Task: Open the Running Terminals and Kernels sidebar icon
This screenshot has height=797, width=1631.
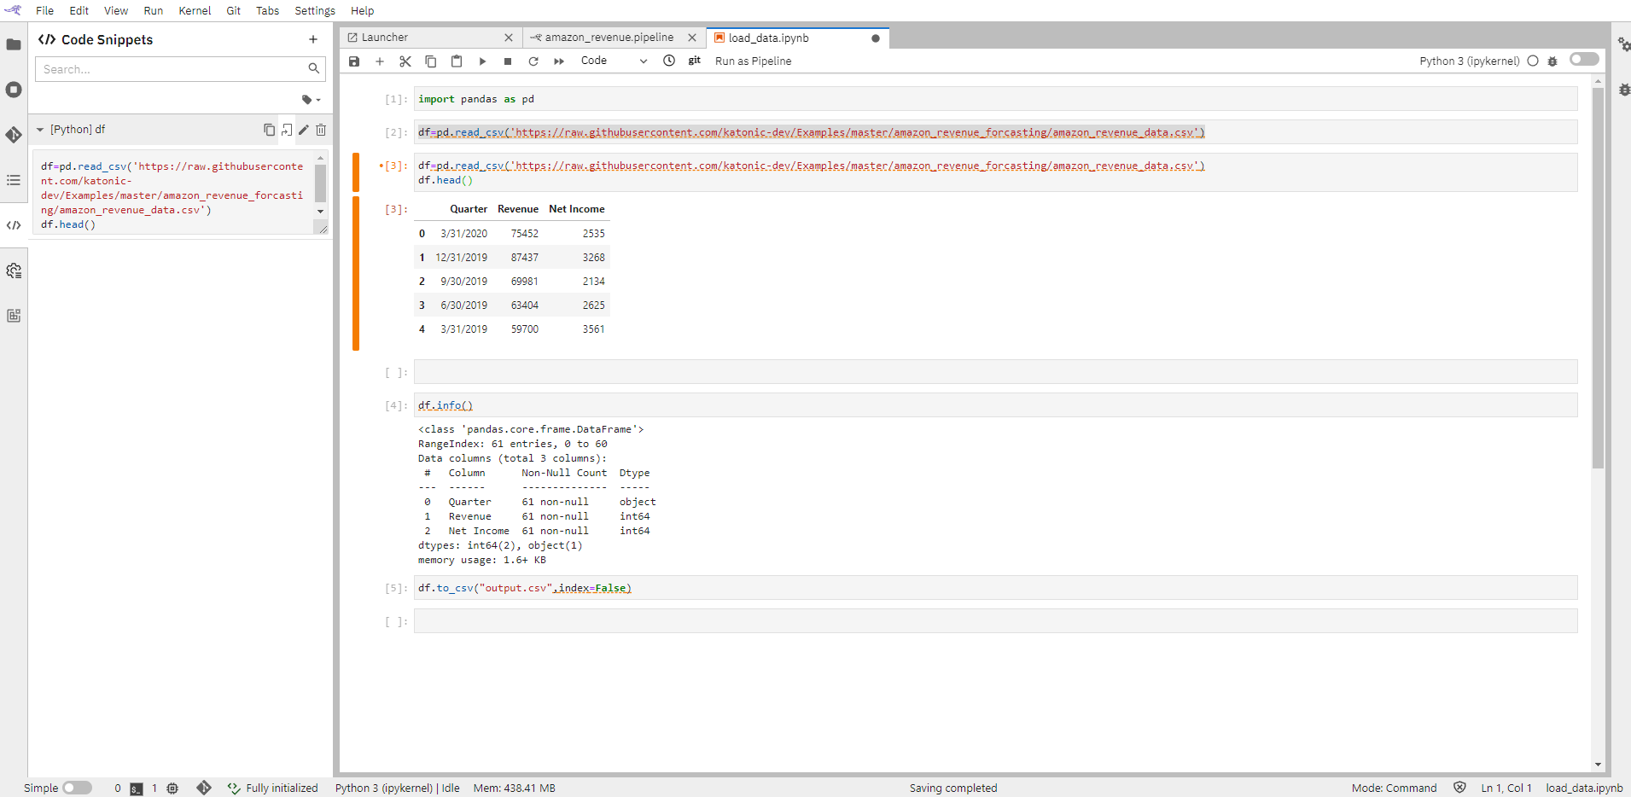Action: [x=14, y=90]
